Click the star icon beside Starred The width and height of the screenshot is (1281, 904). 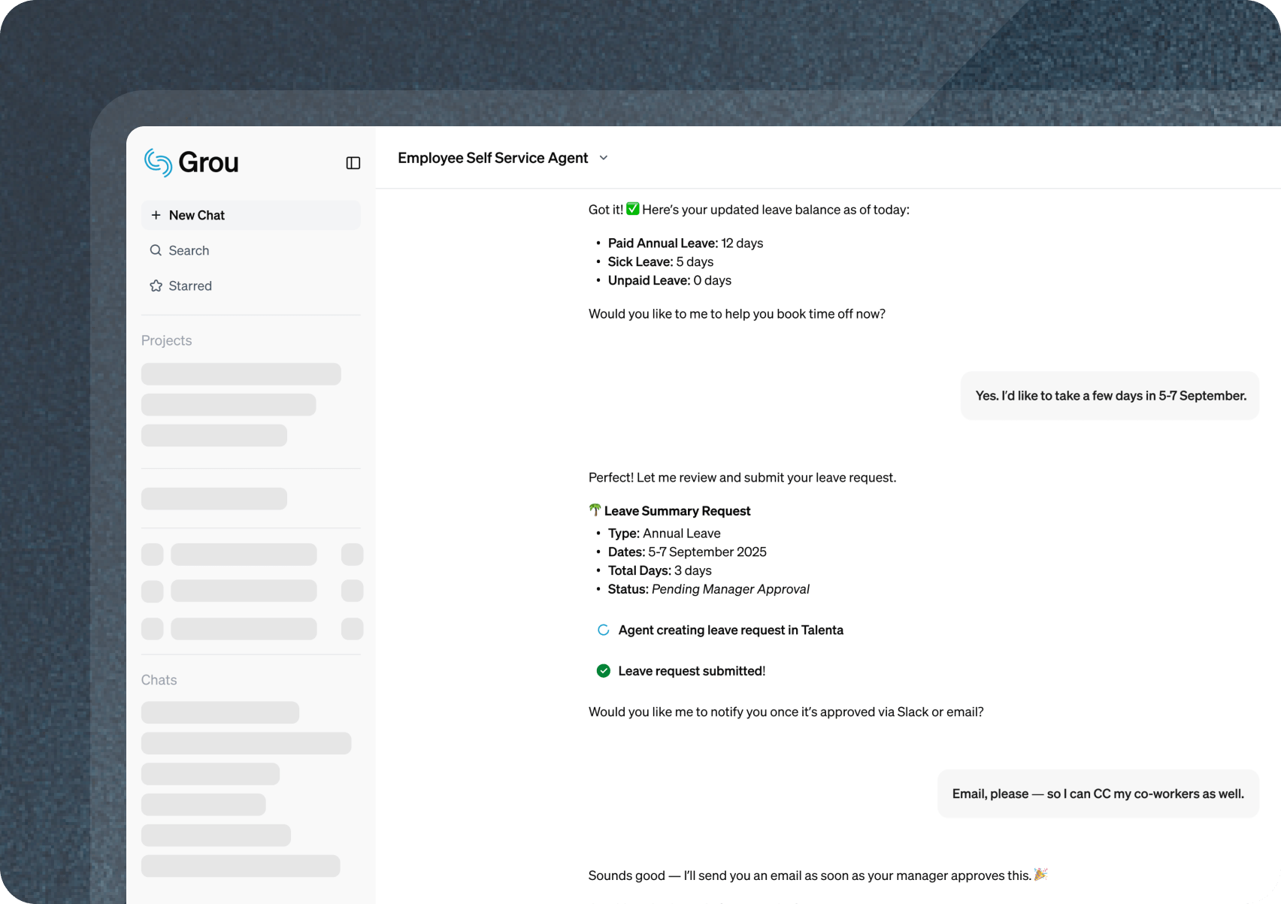coord(156,286)
